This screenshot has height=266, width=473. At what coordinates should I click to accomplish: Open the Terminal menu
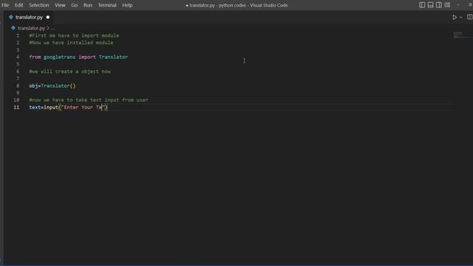[x=107, y=5]
